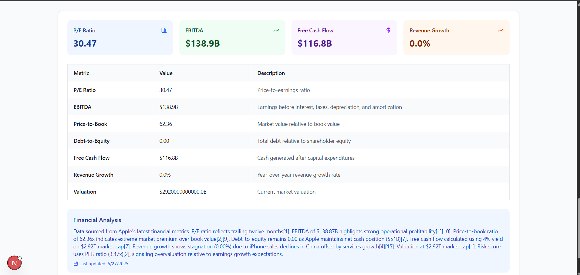
Task: Click the Description column header
Action: coord(271,73)
